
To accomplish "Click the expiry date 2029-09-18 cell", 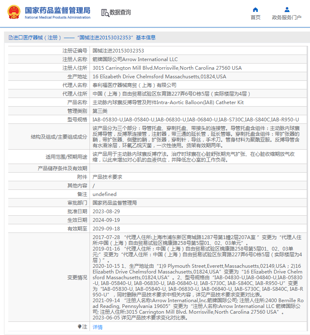I will click(x=198, y=229).
